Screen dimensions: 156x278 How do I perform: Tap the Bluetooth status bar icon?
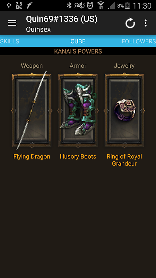(69, 6)
